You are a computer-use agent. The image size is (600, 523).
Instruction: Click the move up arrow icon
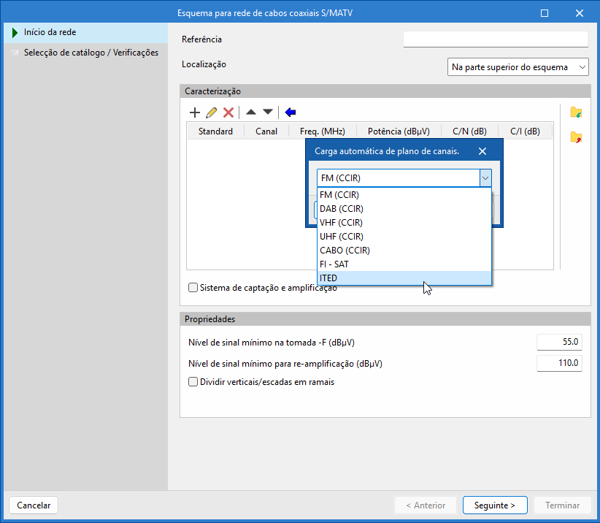point(251,112)
